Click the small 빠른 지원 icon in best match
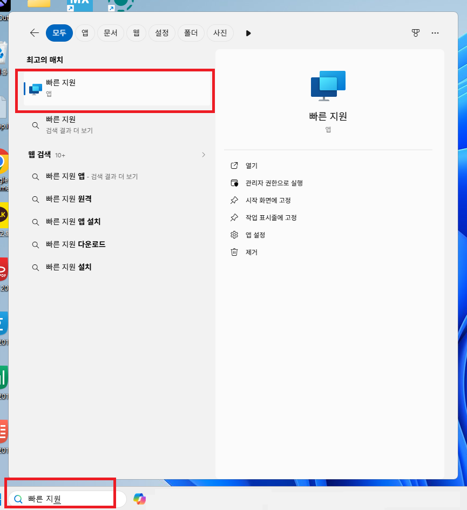The image size is (467, 510). tap(36, 89)
